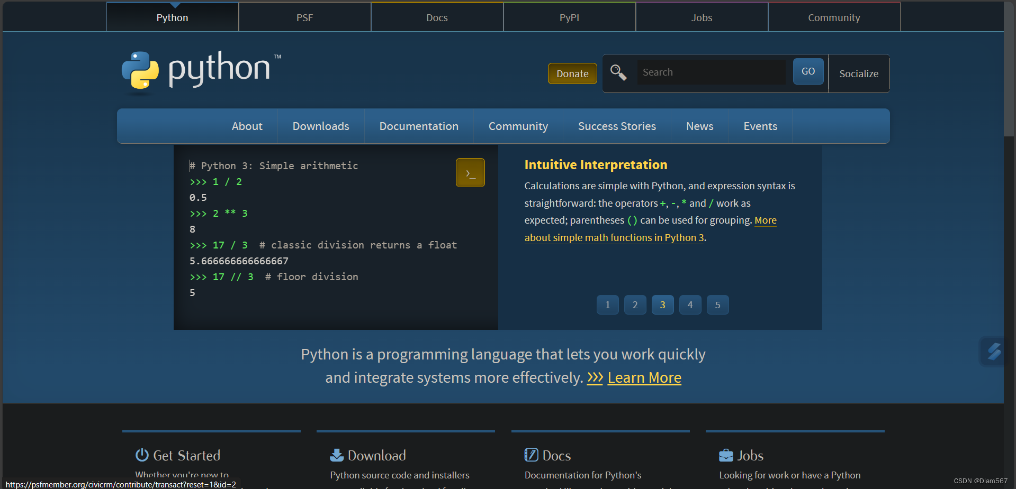Viewport: 1016px width, 489px height.
Task: Click the Donate button
Action: coord(572,73)
